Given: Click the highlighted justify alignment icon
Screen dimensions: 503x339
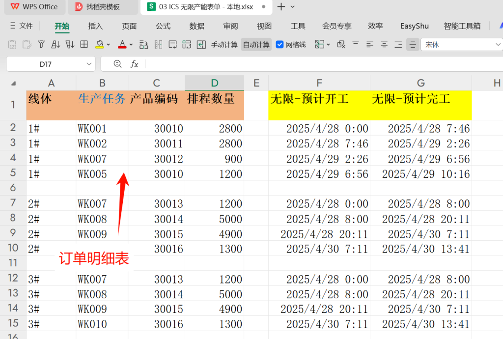Looking at the screenshot, I should tap(413, 45).
